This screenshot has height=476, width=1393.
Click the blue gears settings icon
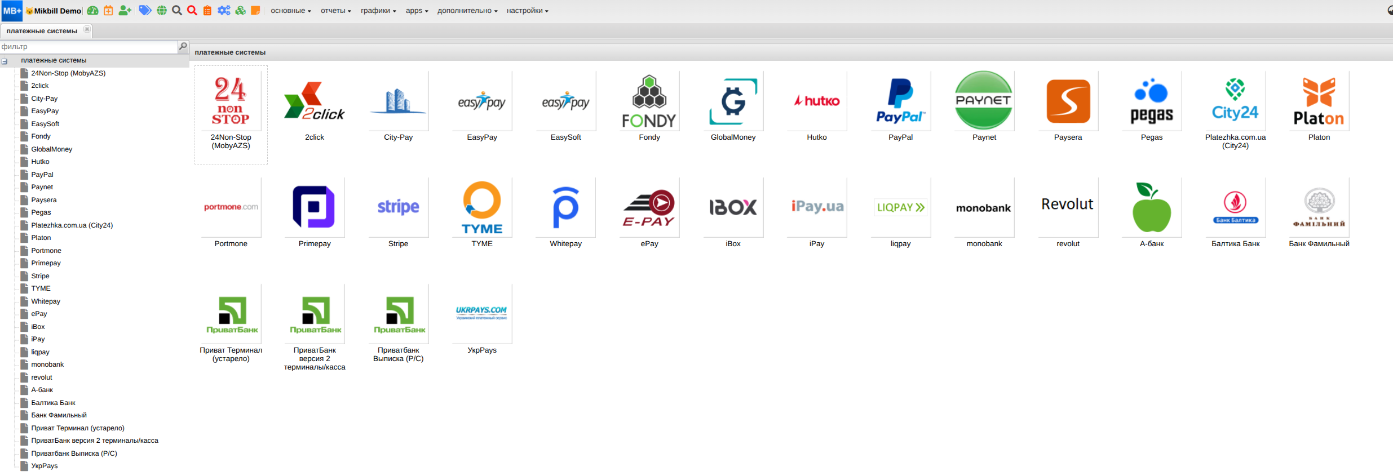[x=224, y=11]
